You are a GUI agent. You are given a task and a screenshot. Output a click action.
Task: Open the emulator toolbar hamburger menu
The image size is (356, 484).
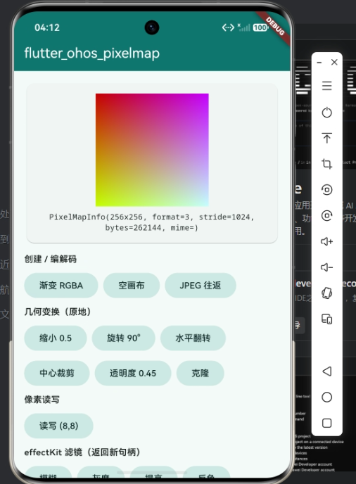[326, 86]
